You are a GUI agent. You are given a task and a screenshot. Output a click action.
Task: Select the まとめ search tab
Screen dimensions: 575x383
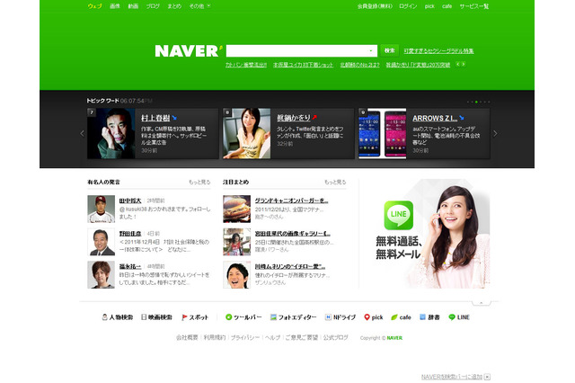[174, 6]
